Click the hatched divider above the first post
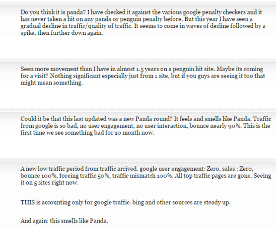This screenshot has width=278, height=228. point(139,3)
